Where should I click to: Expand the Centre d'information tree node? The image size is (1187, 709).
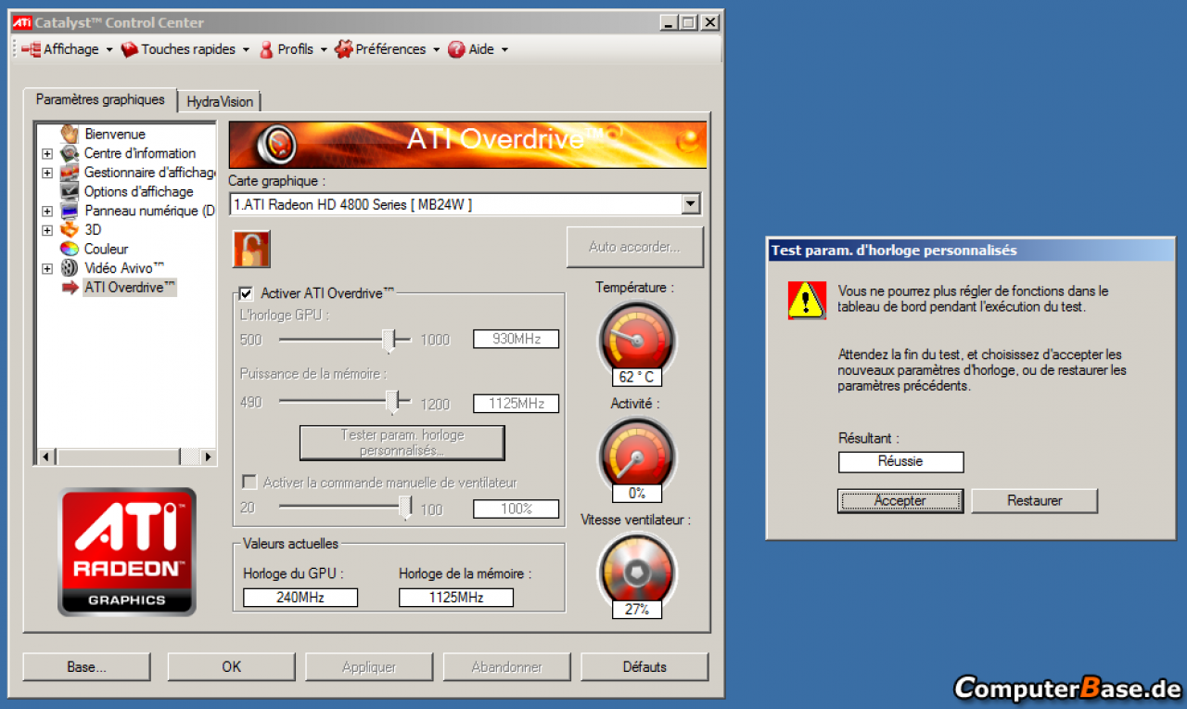point(47,153)
